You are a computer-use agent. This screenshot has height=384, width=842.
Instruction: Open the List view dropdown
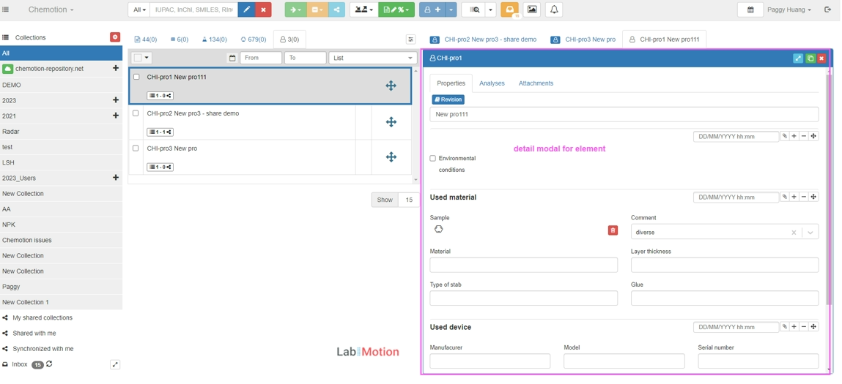tap(372, 58)
